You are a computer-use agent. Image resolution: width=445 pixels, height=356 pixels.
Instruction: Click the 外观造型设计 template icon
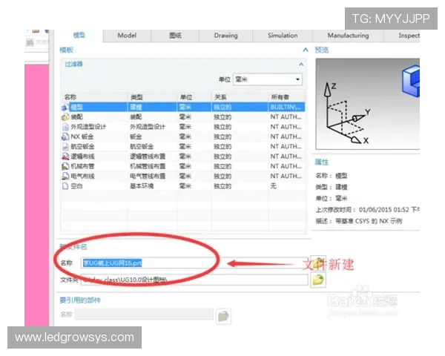coord(65,127)
